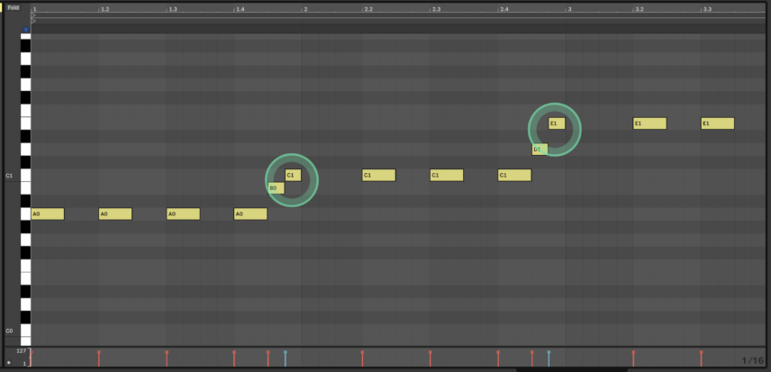The image size is (771, 372).
Task: Click ruler at bar marker 2
Action: [x=304, y=9]
